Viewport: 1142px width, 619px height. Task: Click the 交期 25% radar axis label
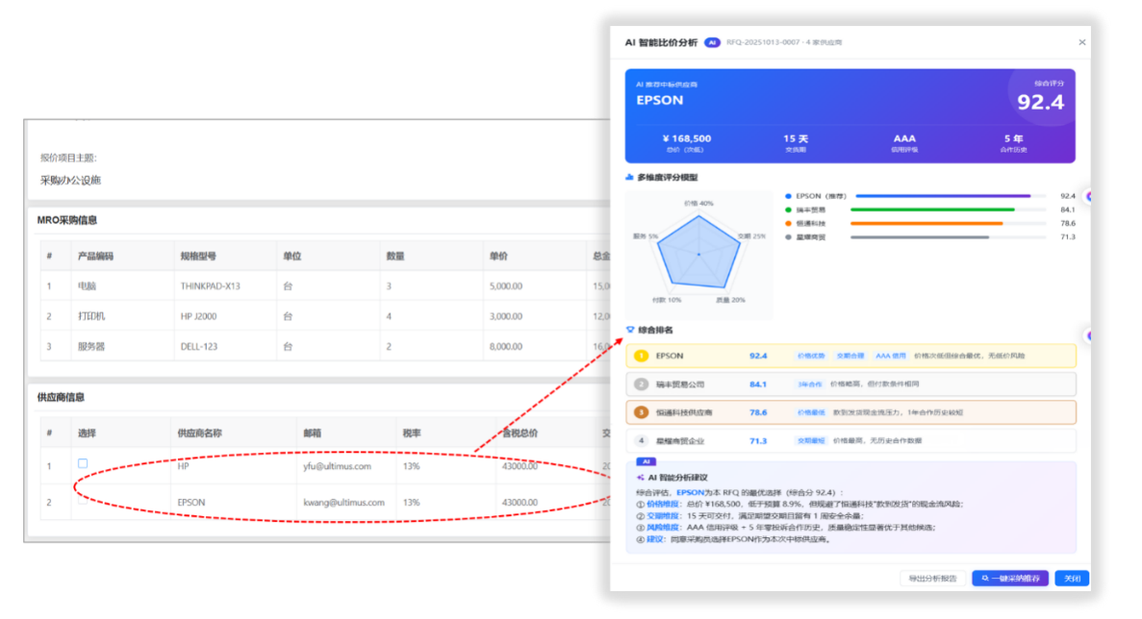(x=750, y=236)
